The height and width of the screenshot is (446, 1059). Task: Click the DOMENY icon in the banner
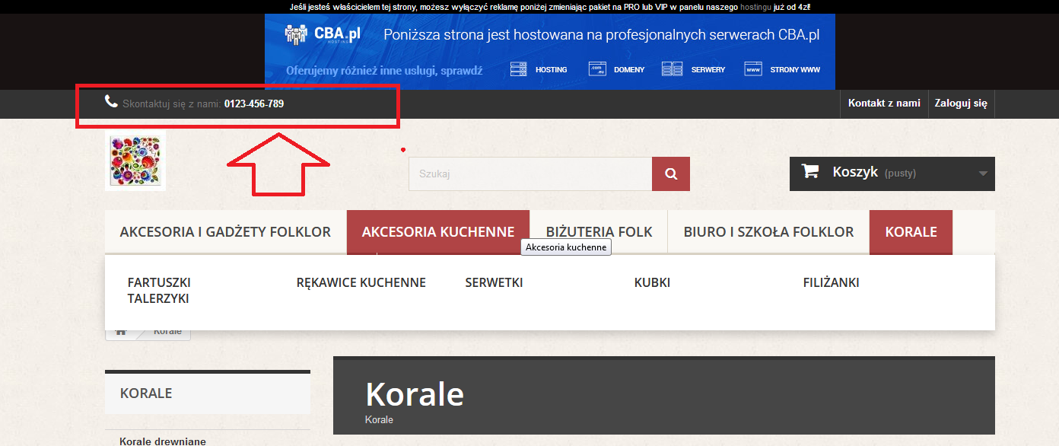coord(597,68)
